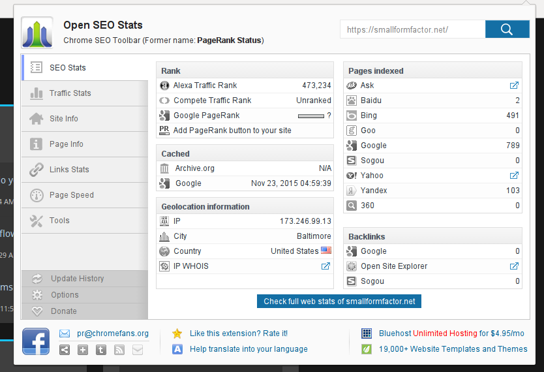Click Check full web stats of smallformfactor.net
This screenshot has width=544, height=372.
click(x=339, y=302)
